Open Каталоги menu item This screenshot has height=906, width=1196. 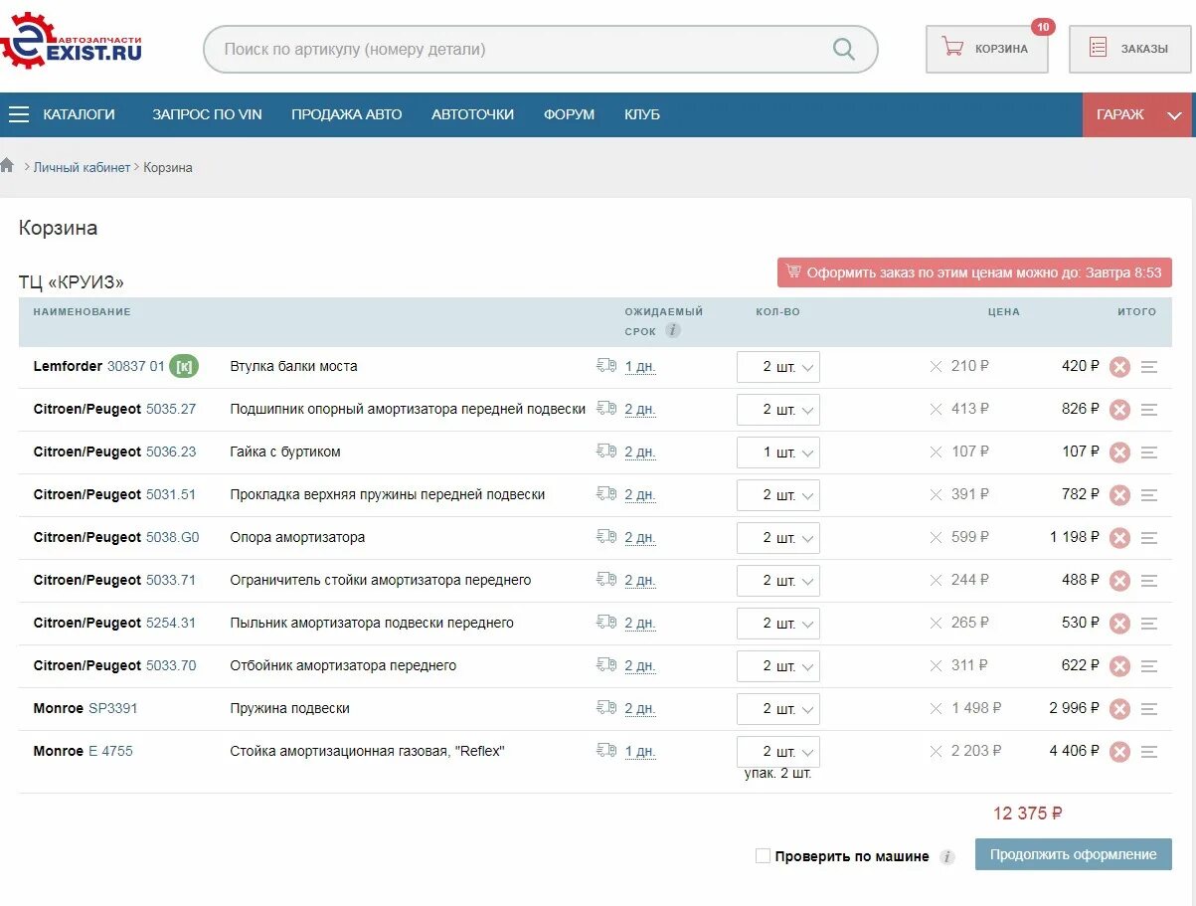79,114
